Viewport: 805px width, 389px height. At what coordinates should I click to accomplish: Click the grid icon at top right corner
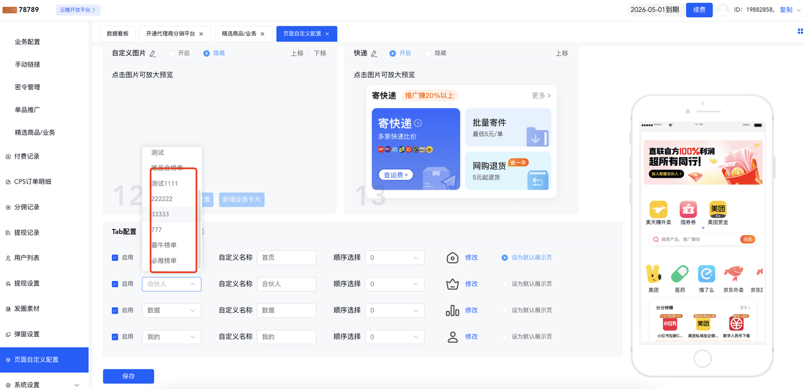pos(800,31)
